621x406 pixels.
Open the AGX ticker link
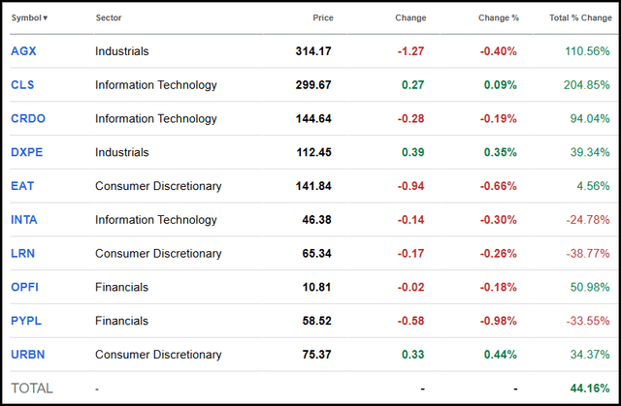click(23, 51)
